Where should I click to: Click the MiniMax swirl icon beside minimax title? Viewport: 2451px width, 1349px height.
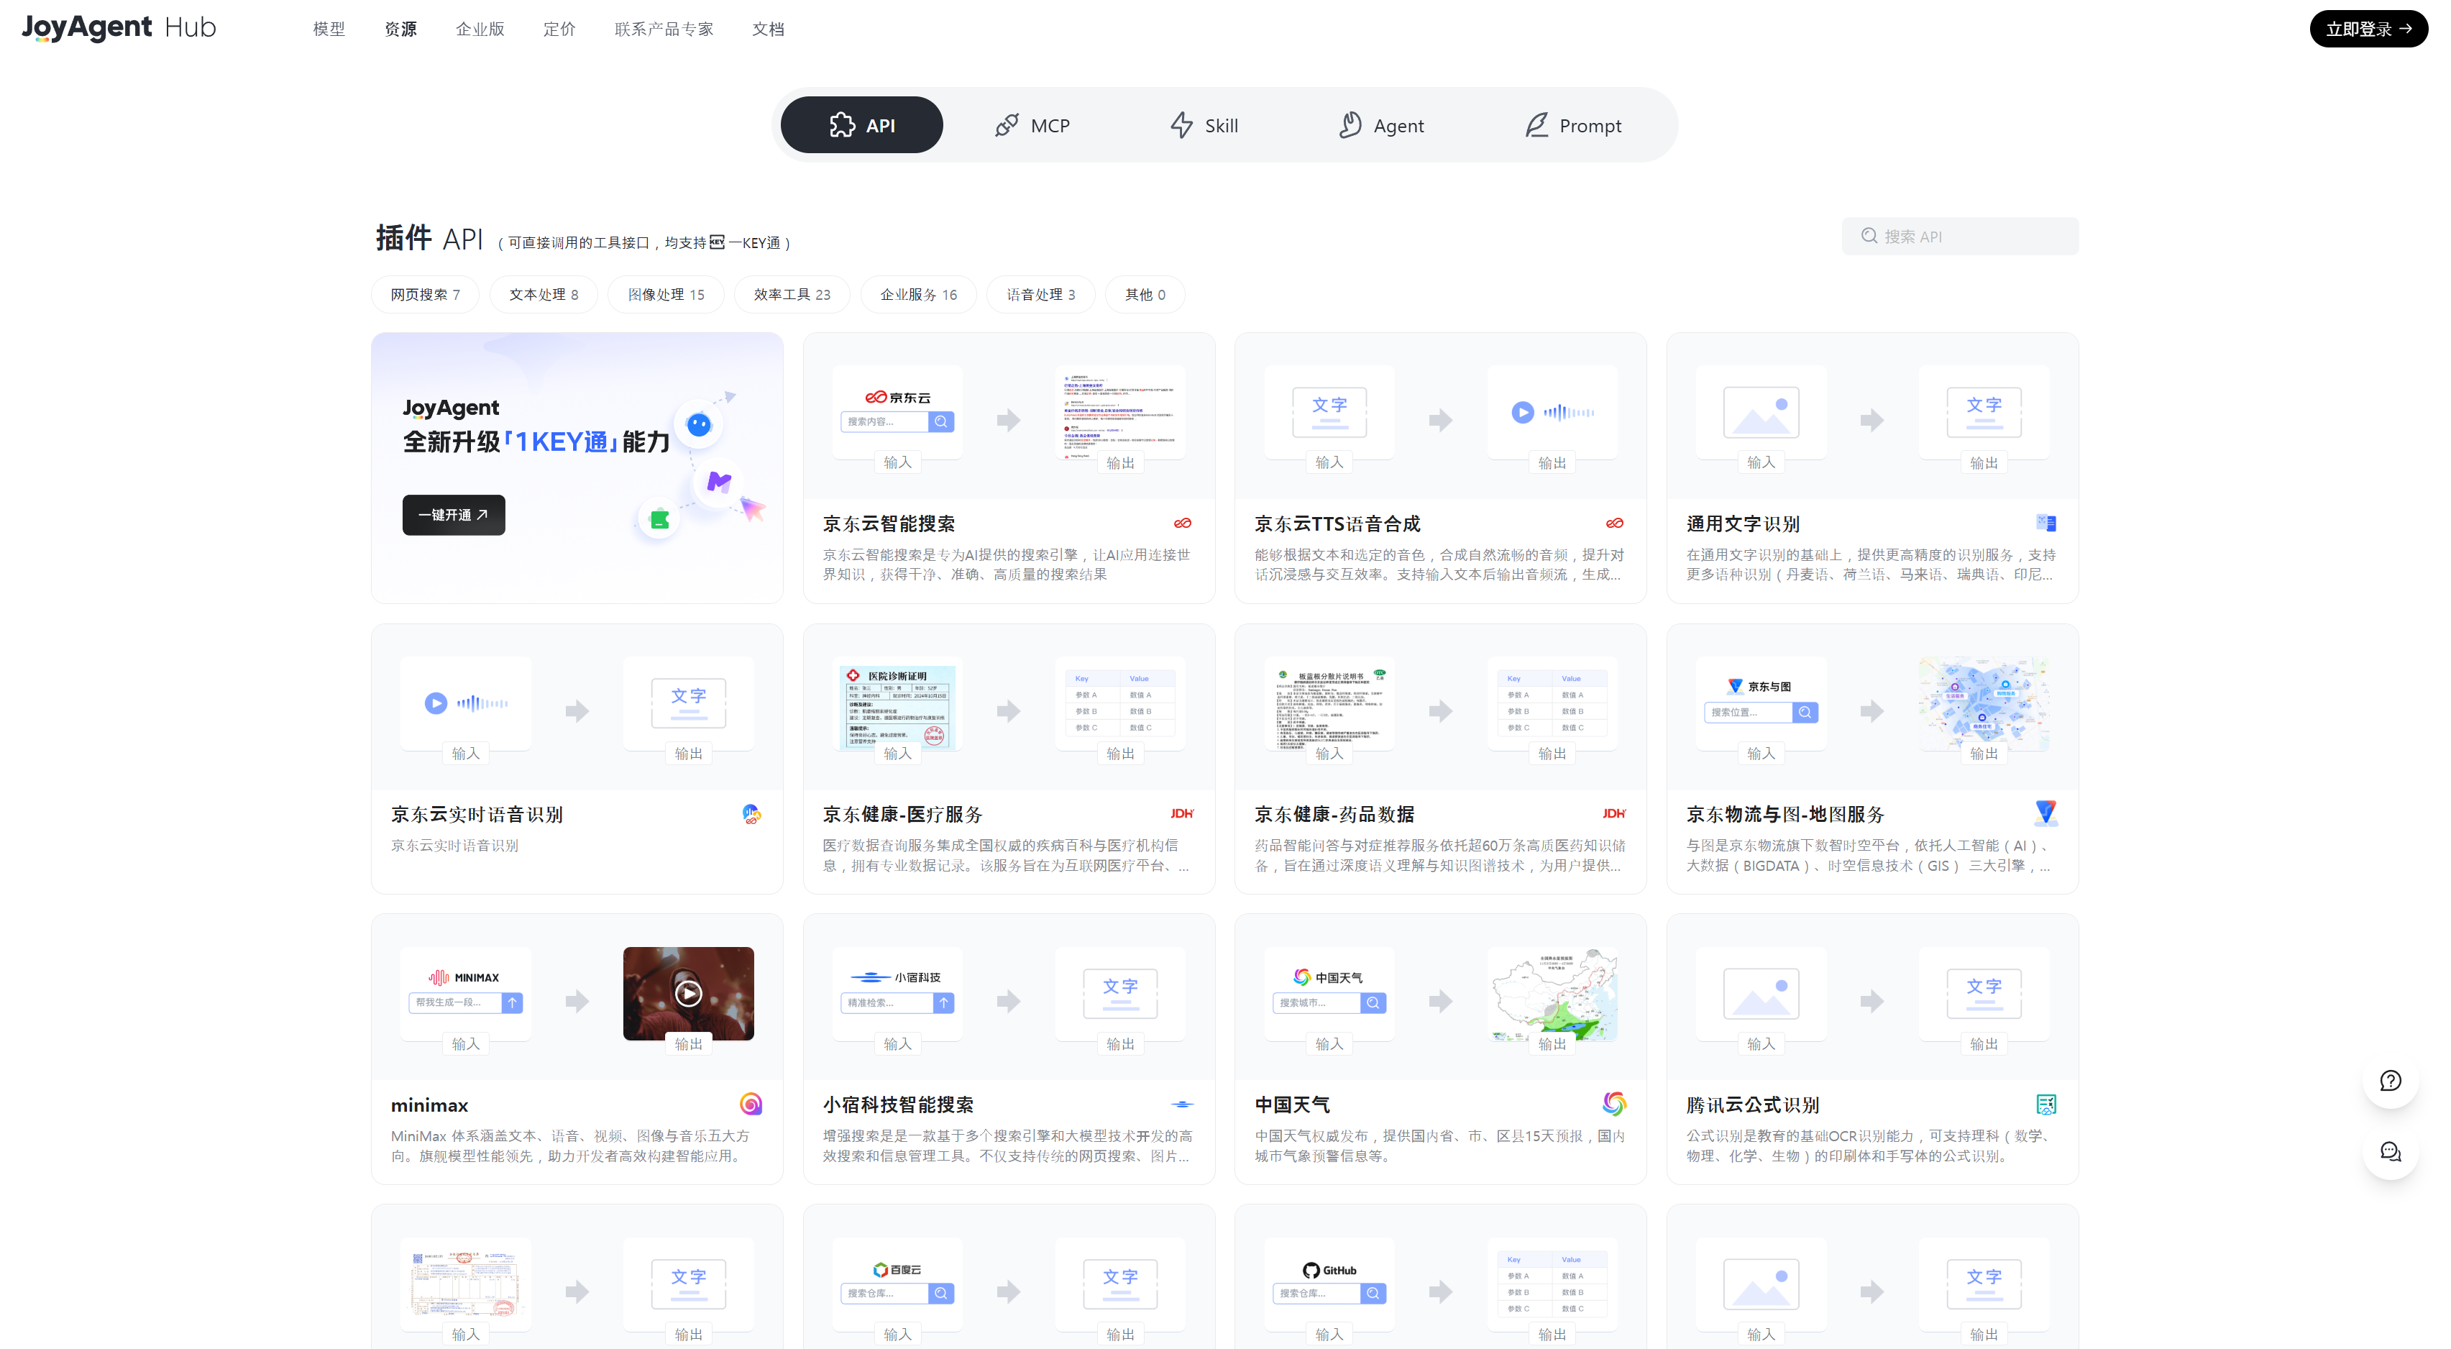pyautogui.click(x=751, y=1105)
